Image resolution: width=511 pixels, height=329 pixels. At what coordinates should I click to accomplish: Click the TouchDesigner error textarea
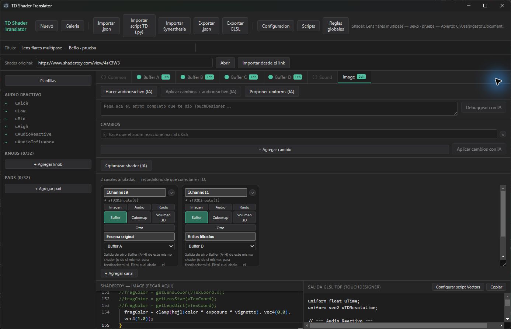(279, 109)
